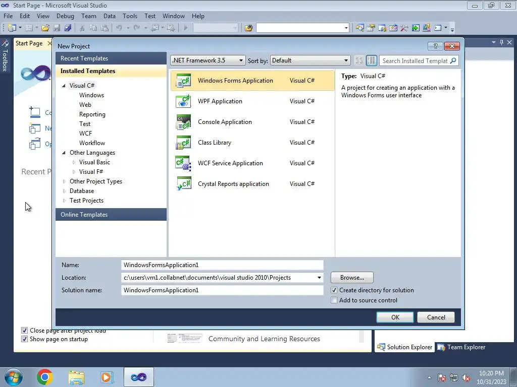Screen dimensions: 517x387
Task: Click Community and Learning Resources link
Action: coord(264,339)
